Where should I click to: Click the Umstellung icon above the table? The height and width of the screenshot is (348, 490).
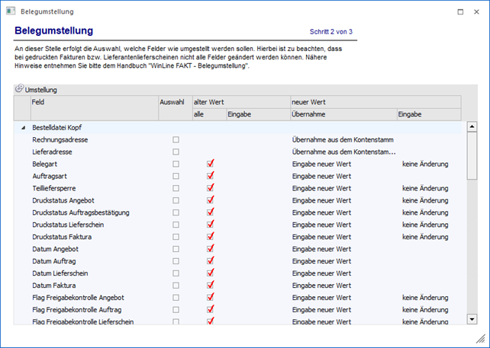(x=19, y=89)
